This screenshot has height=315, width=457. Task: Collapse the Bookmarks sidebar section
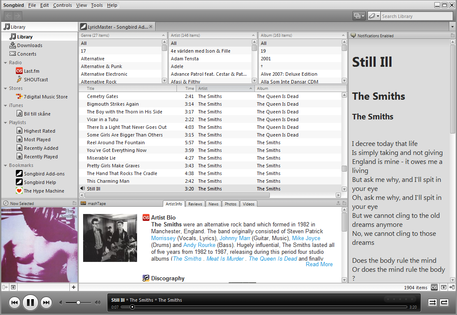click(x=5, y=165)
